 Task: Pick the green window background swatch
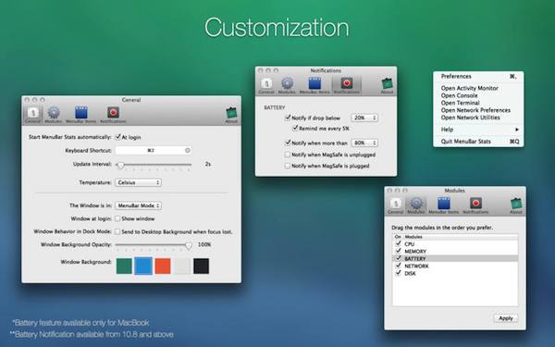(124, 266)
